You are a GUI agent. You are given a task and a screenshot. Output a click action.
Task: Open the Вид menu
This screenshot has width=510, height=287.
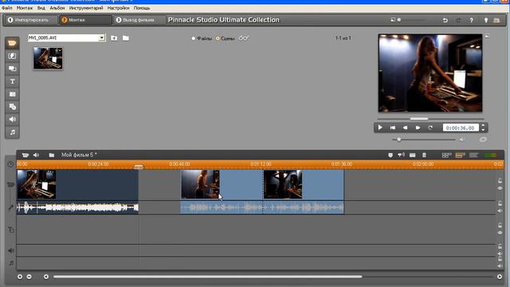[41, 8]
